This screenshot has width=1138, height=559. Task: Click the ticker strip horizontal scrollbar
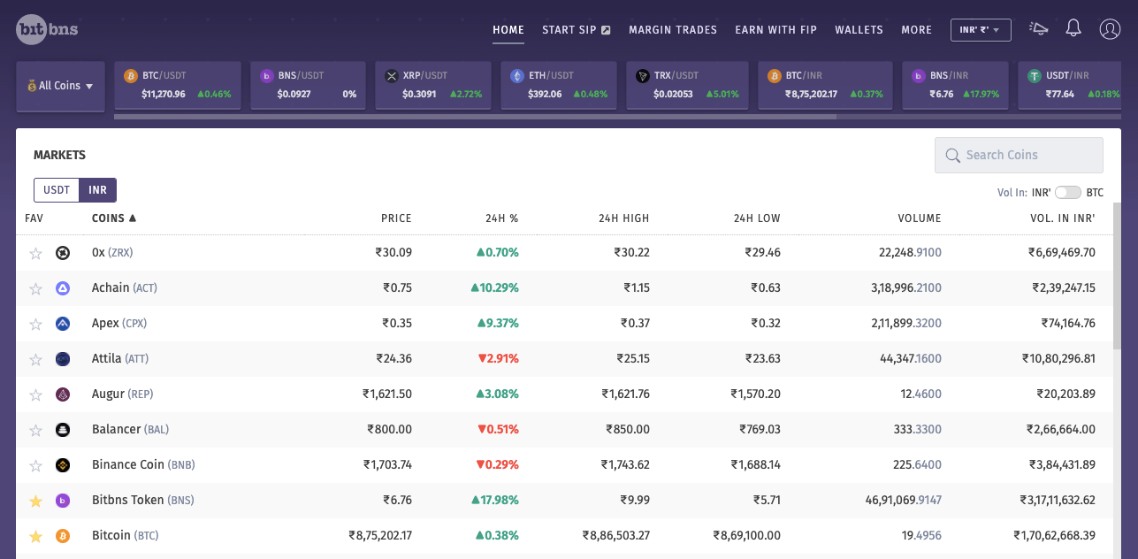475,117
